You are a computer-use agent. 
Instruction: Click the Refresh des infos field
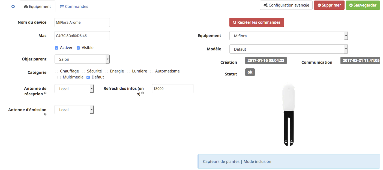[x=172, y=89]
